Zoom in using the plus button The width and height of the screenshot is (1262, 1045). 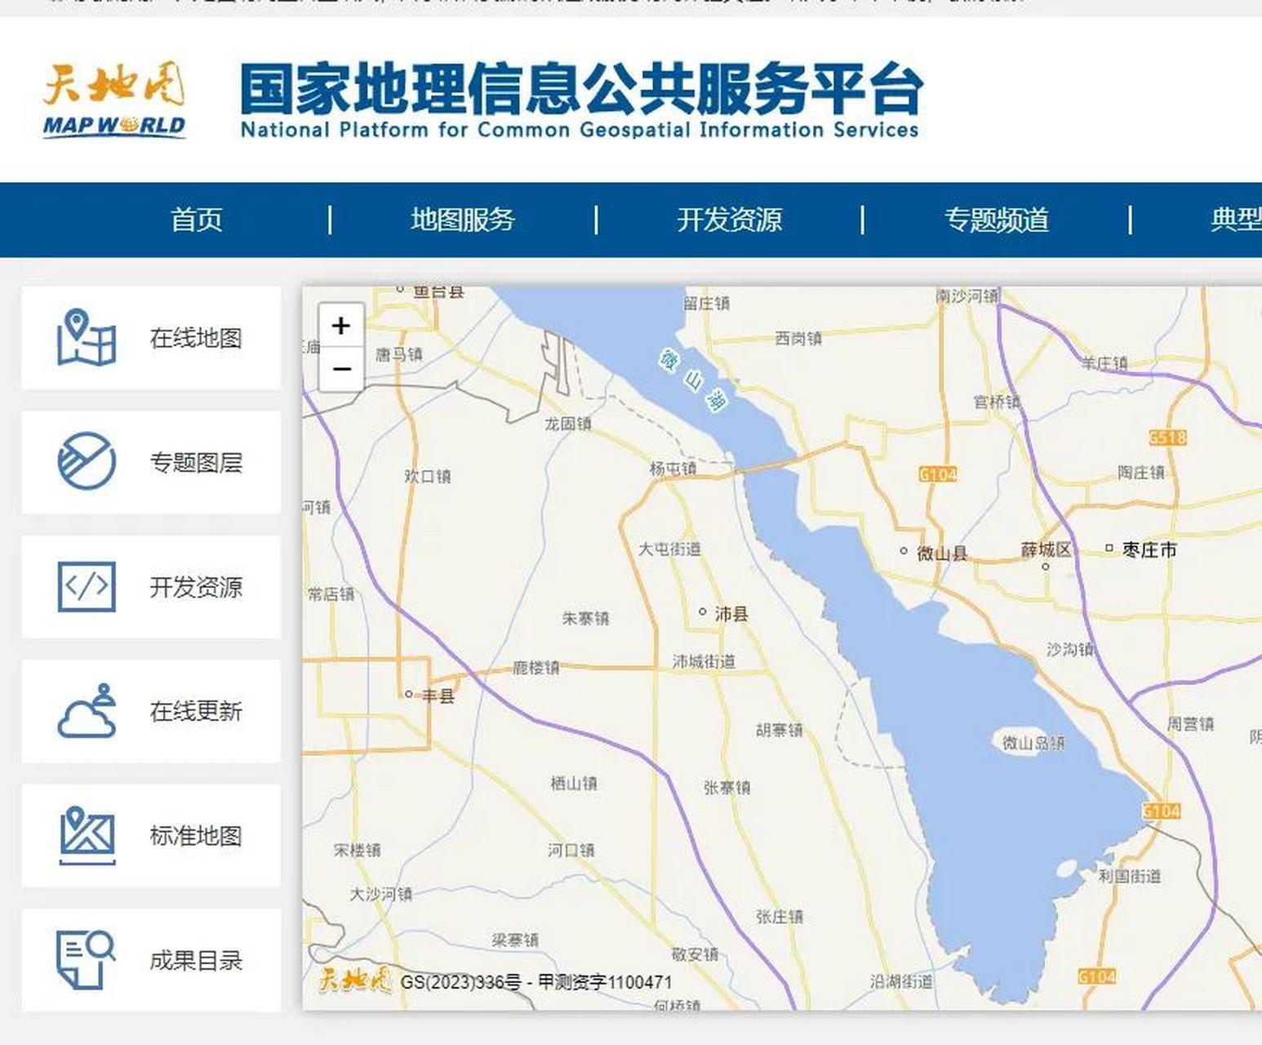(x=340, y=326)
